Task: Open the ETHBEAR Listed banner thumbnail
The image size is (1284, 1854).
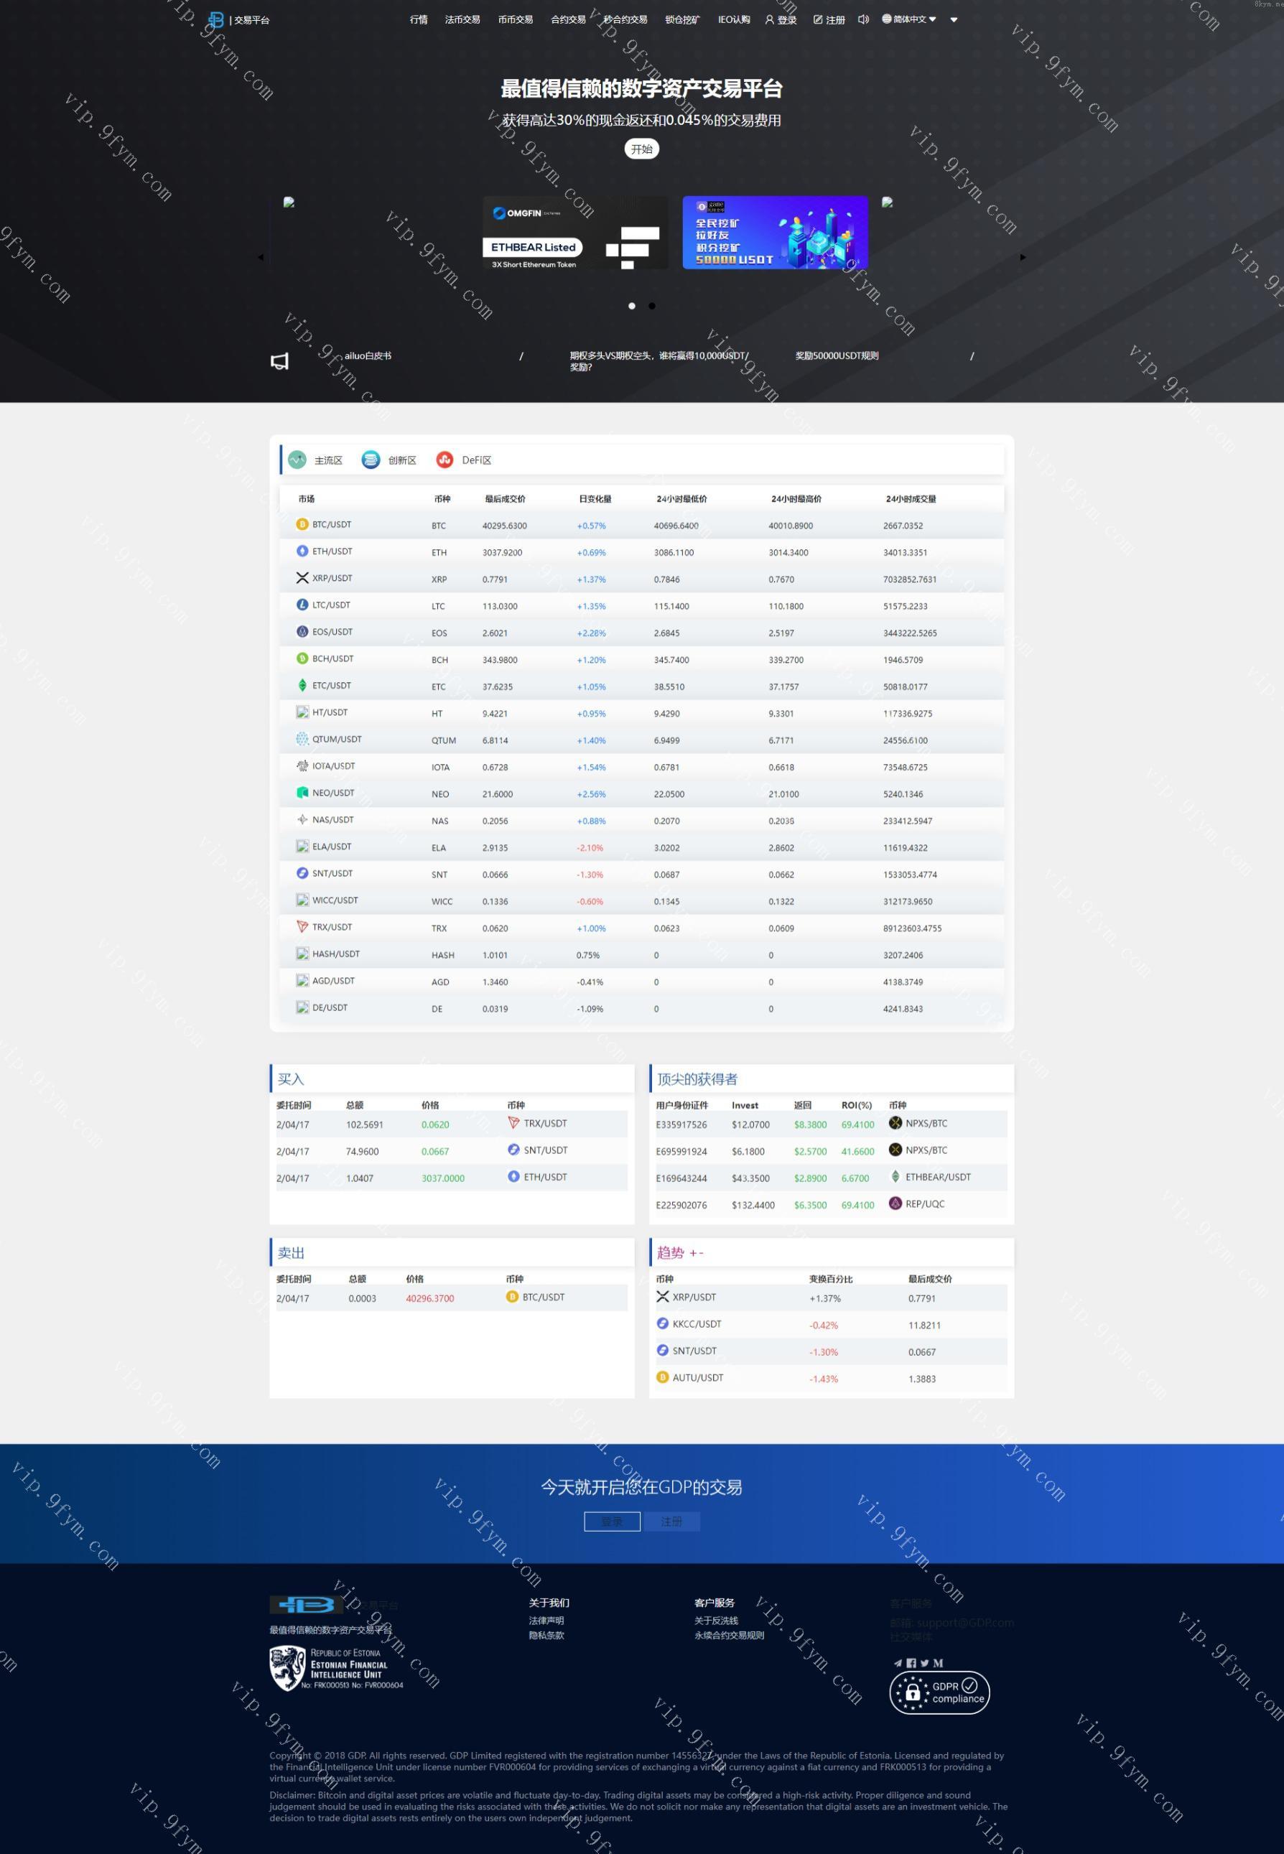Action: pyautogui.click(x=575, y=233)
